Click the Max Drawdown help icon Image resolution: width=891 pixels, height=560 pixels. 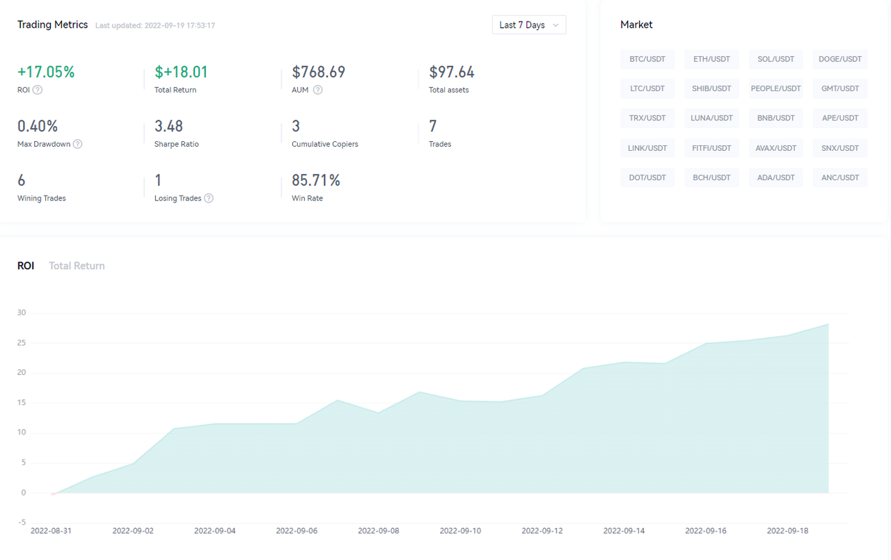click(78, 144)
